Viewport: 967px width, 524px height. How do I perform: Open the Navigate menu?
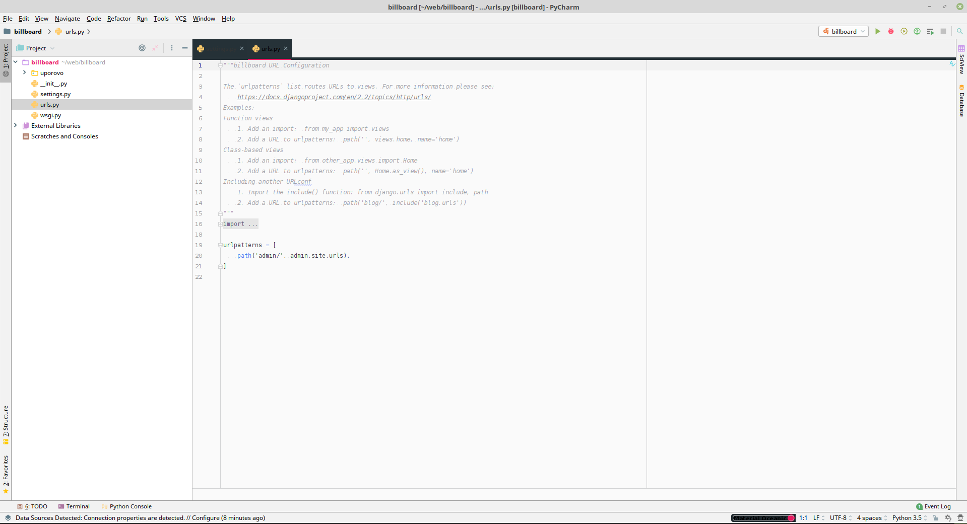(x=68, y=18)
